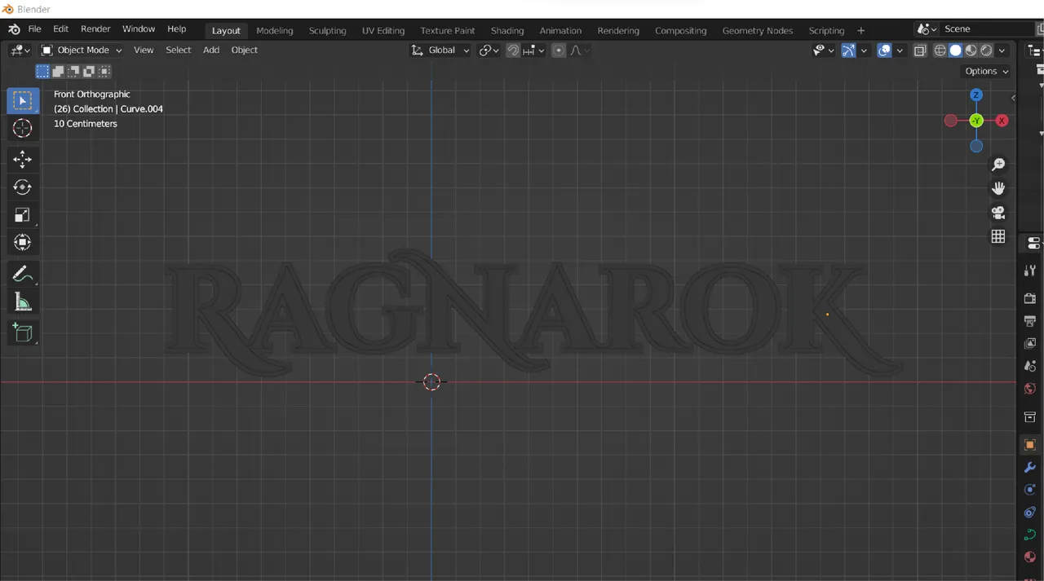Switch orthographic/perspective with grid icon
Viewport: 1044px width, 581px height.
[998, 236]
